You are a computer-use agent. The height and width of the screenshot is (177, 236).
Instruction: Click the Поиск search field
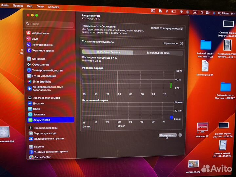point(49,24)
